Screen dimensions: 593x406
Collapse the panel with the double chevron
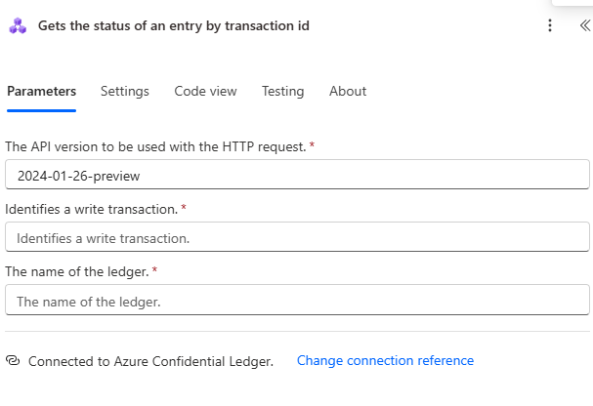583,26
